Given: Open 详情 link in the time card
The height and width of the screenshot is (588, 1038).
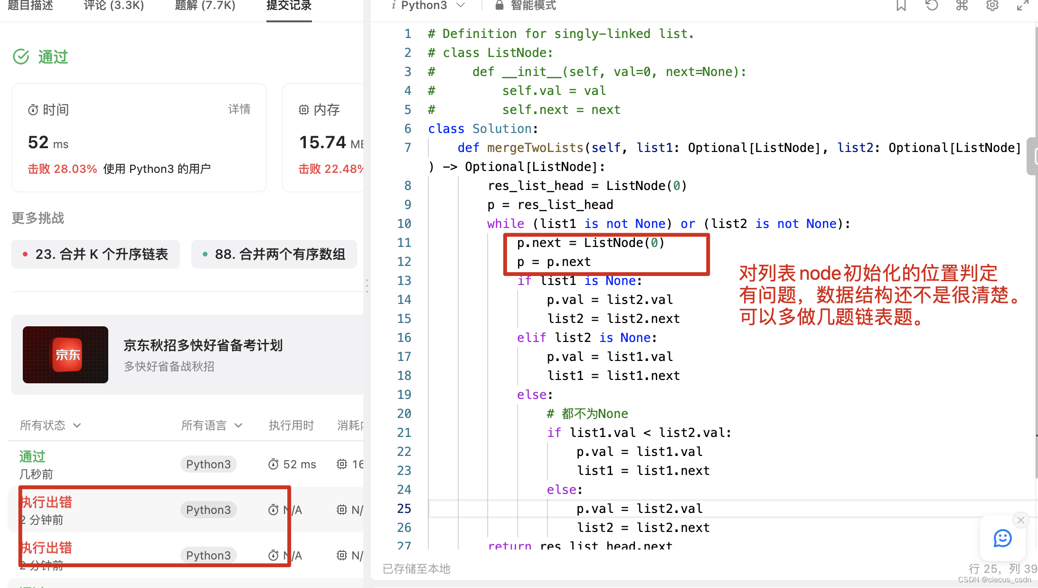Looking at the screenshot, I should (239, 109).
